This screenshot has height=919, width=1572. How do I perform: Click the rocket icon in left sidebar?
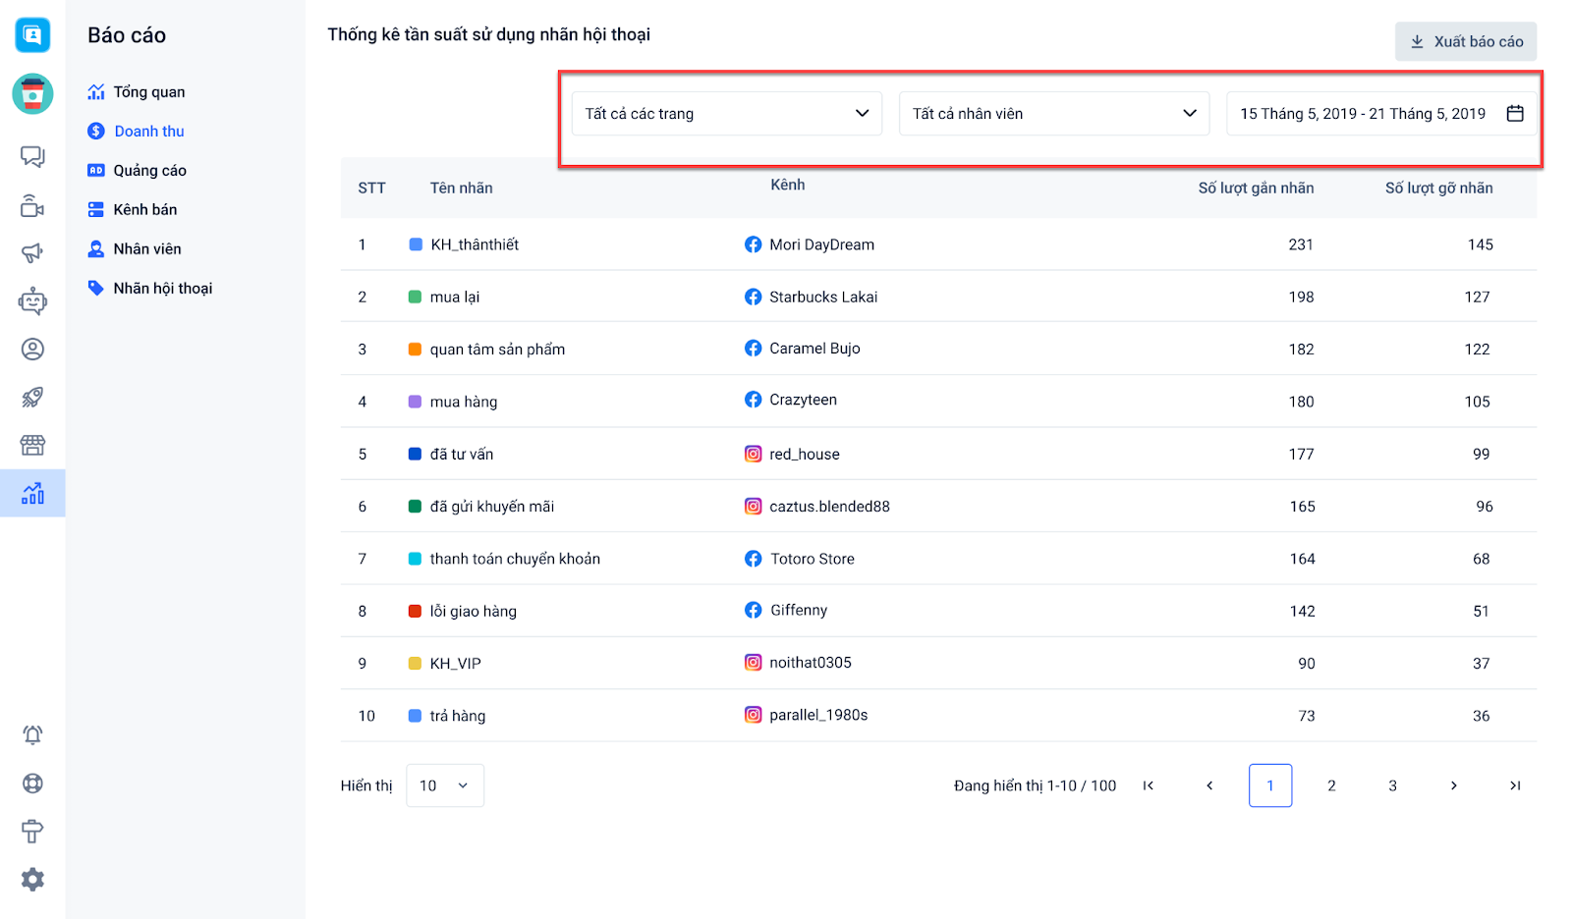(32, 398)
